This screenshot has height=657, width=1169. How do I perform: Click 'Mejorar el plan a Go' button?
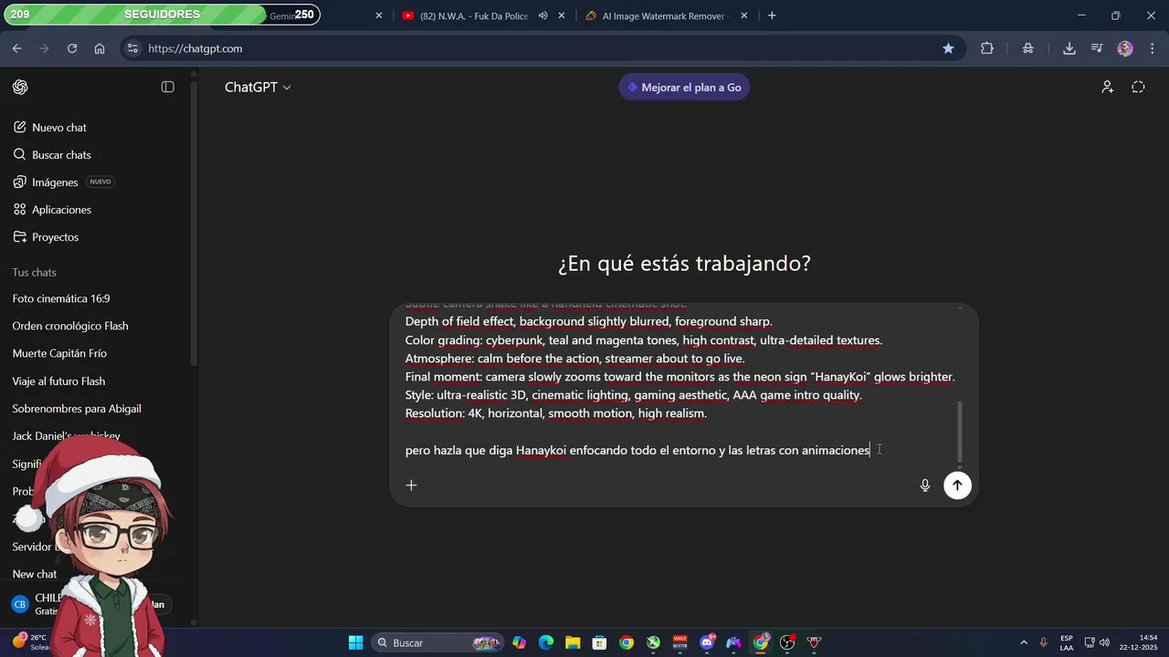coord(684,88)
